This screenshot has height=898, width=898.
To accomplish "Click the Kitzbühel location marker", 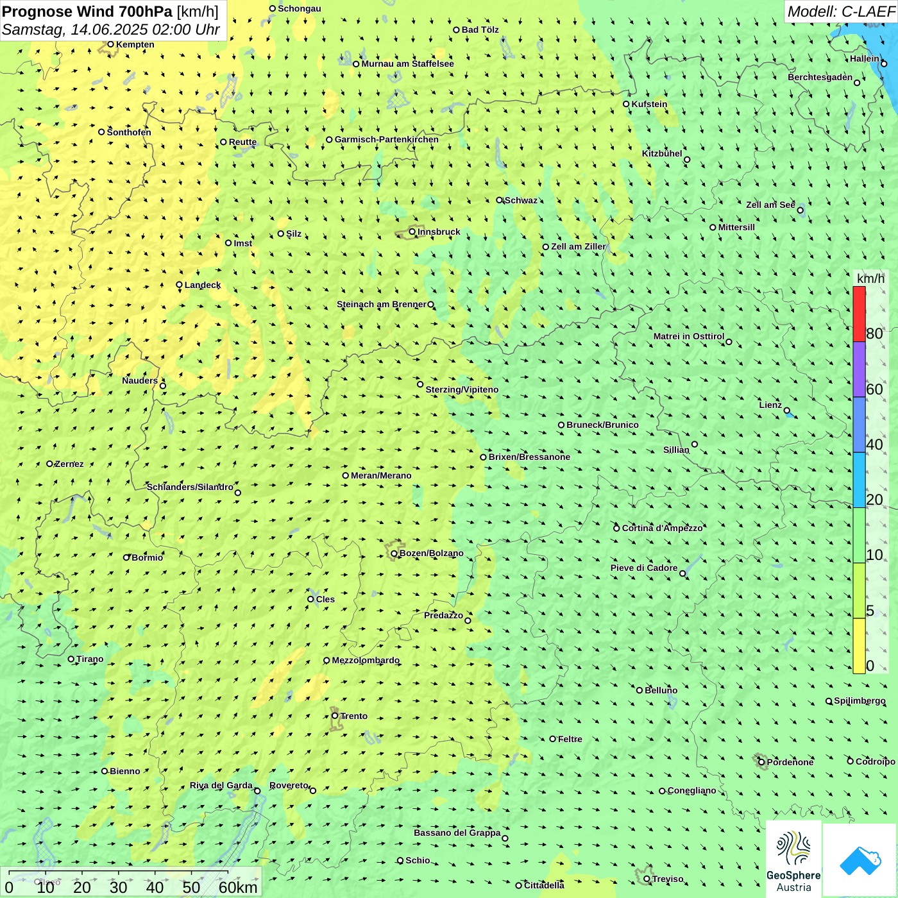I will (687, 160).
